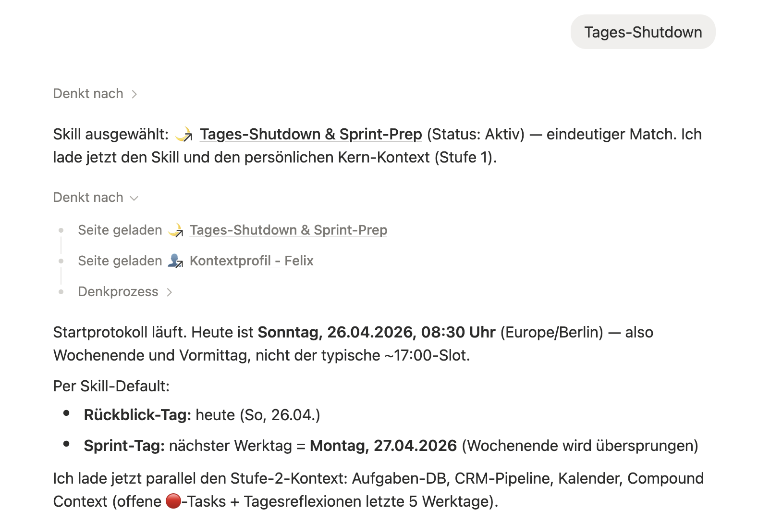
Task: Click the person icon before Kontextprofil - Felix
Action: point(176,261)
